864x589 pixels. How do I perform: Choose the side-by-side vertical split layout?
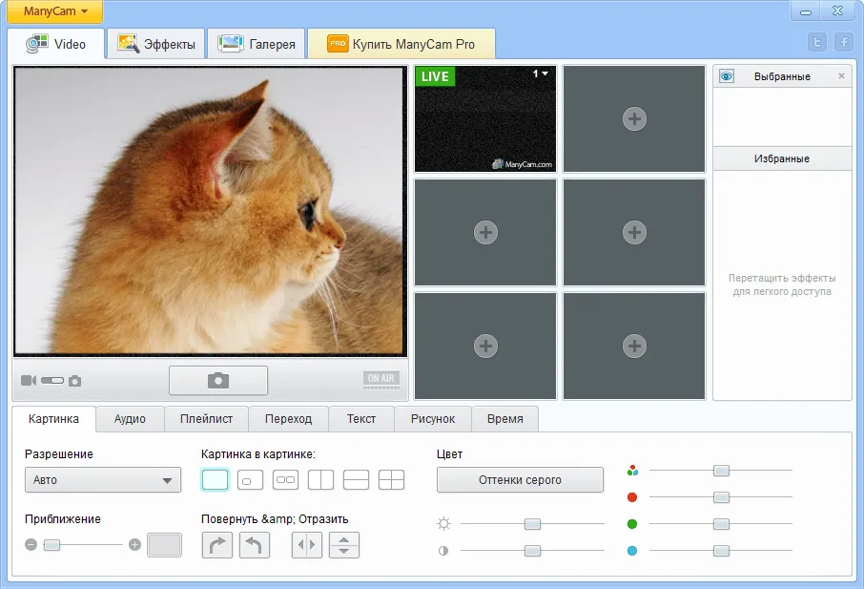320,480
